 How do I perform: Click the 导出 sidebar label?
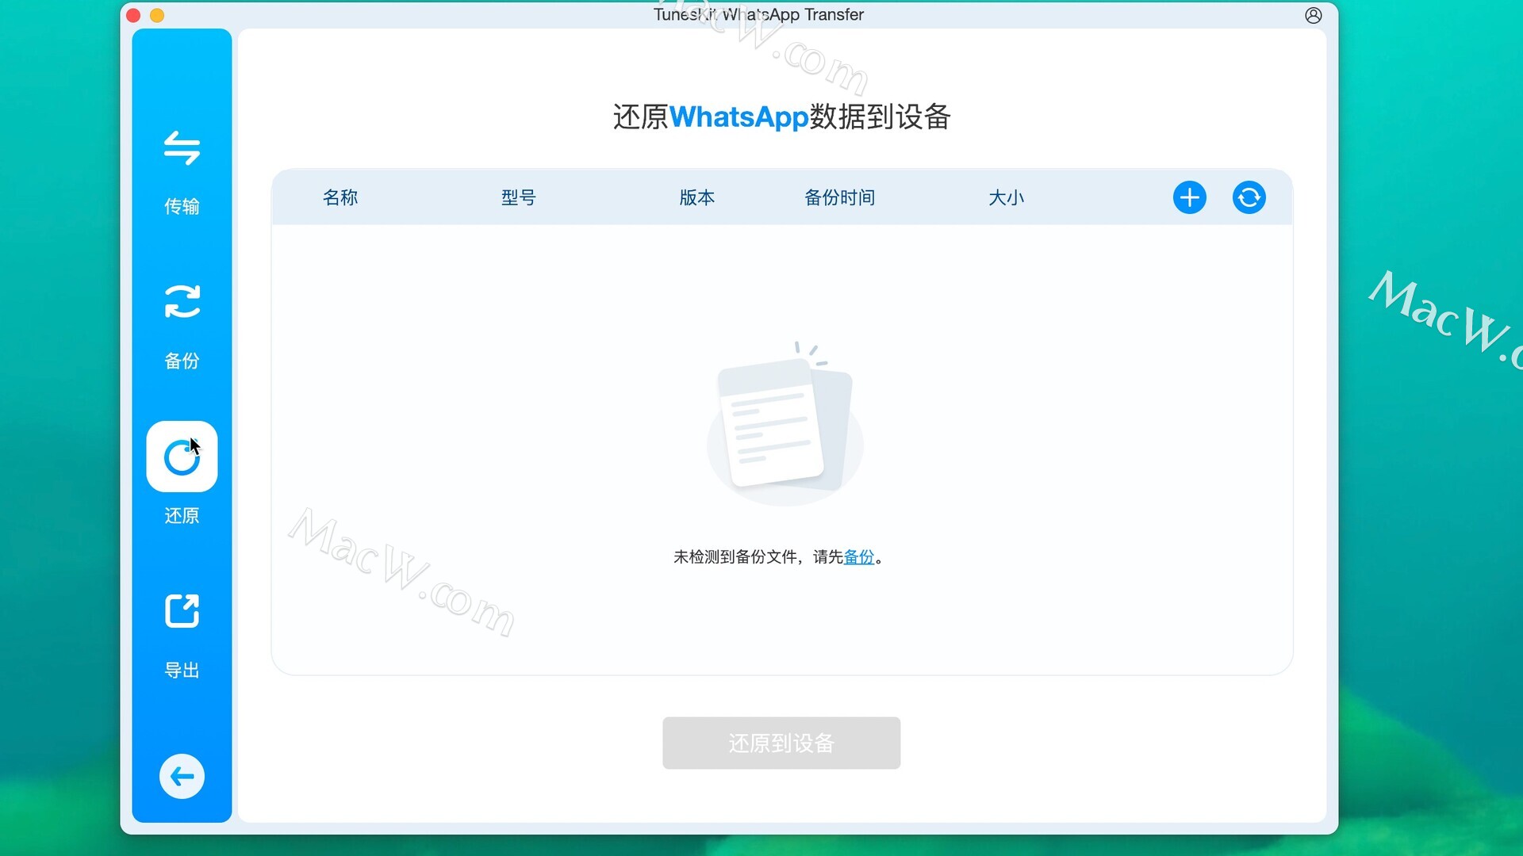182,670
